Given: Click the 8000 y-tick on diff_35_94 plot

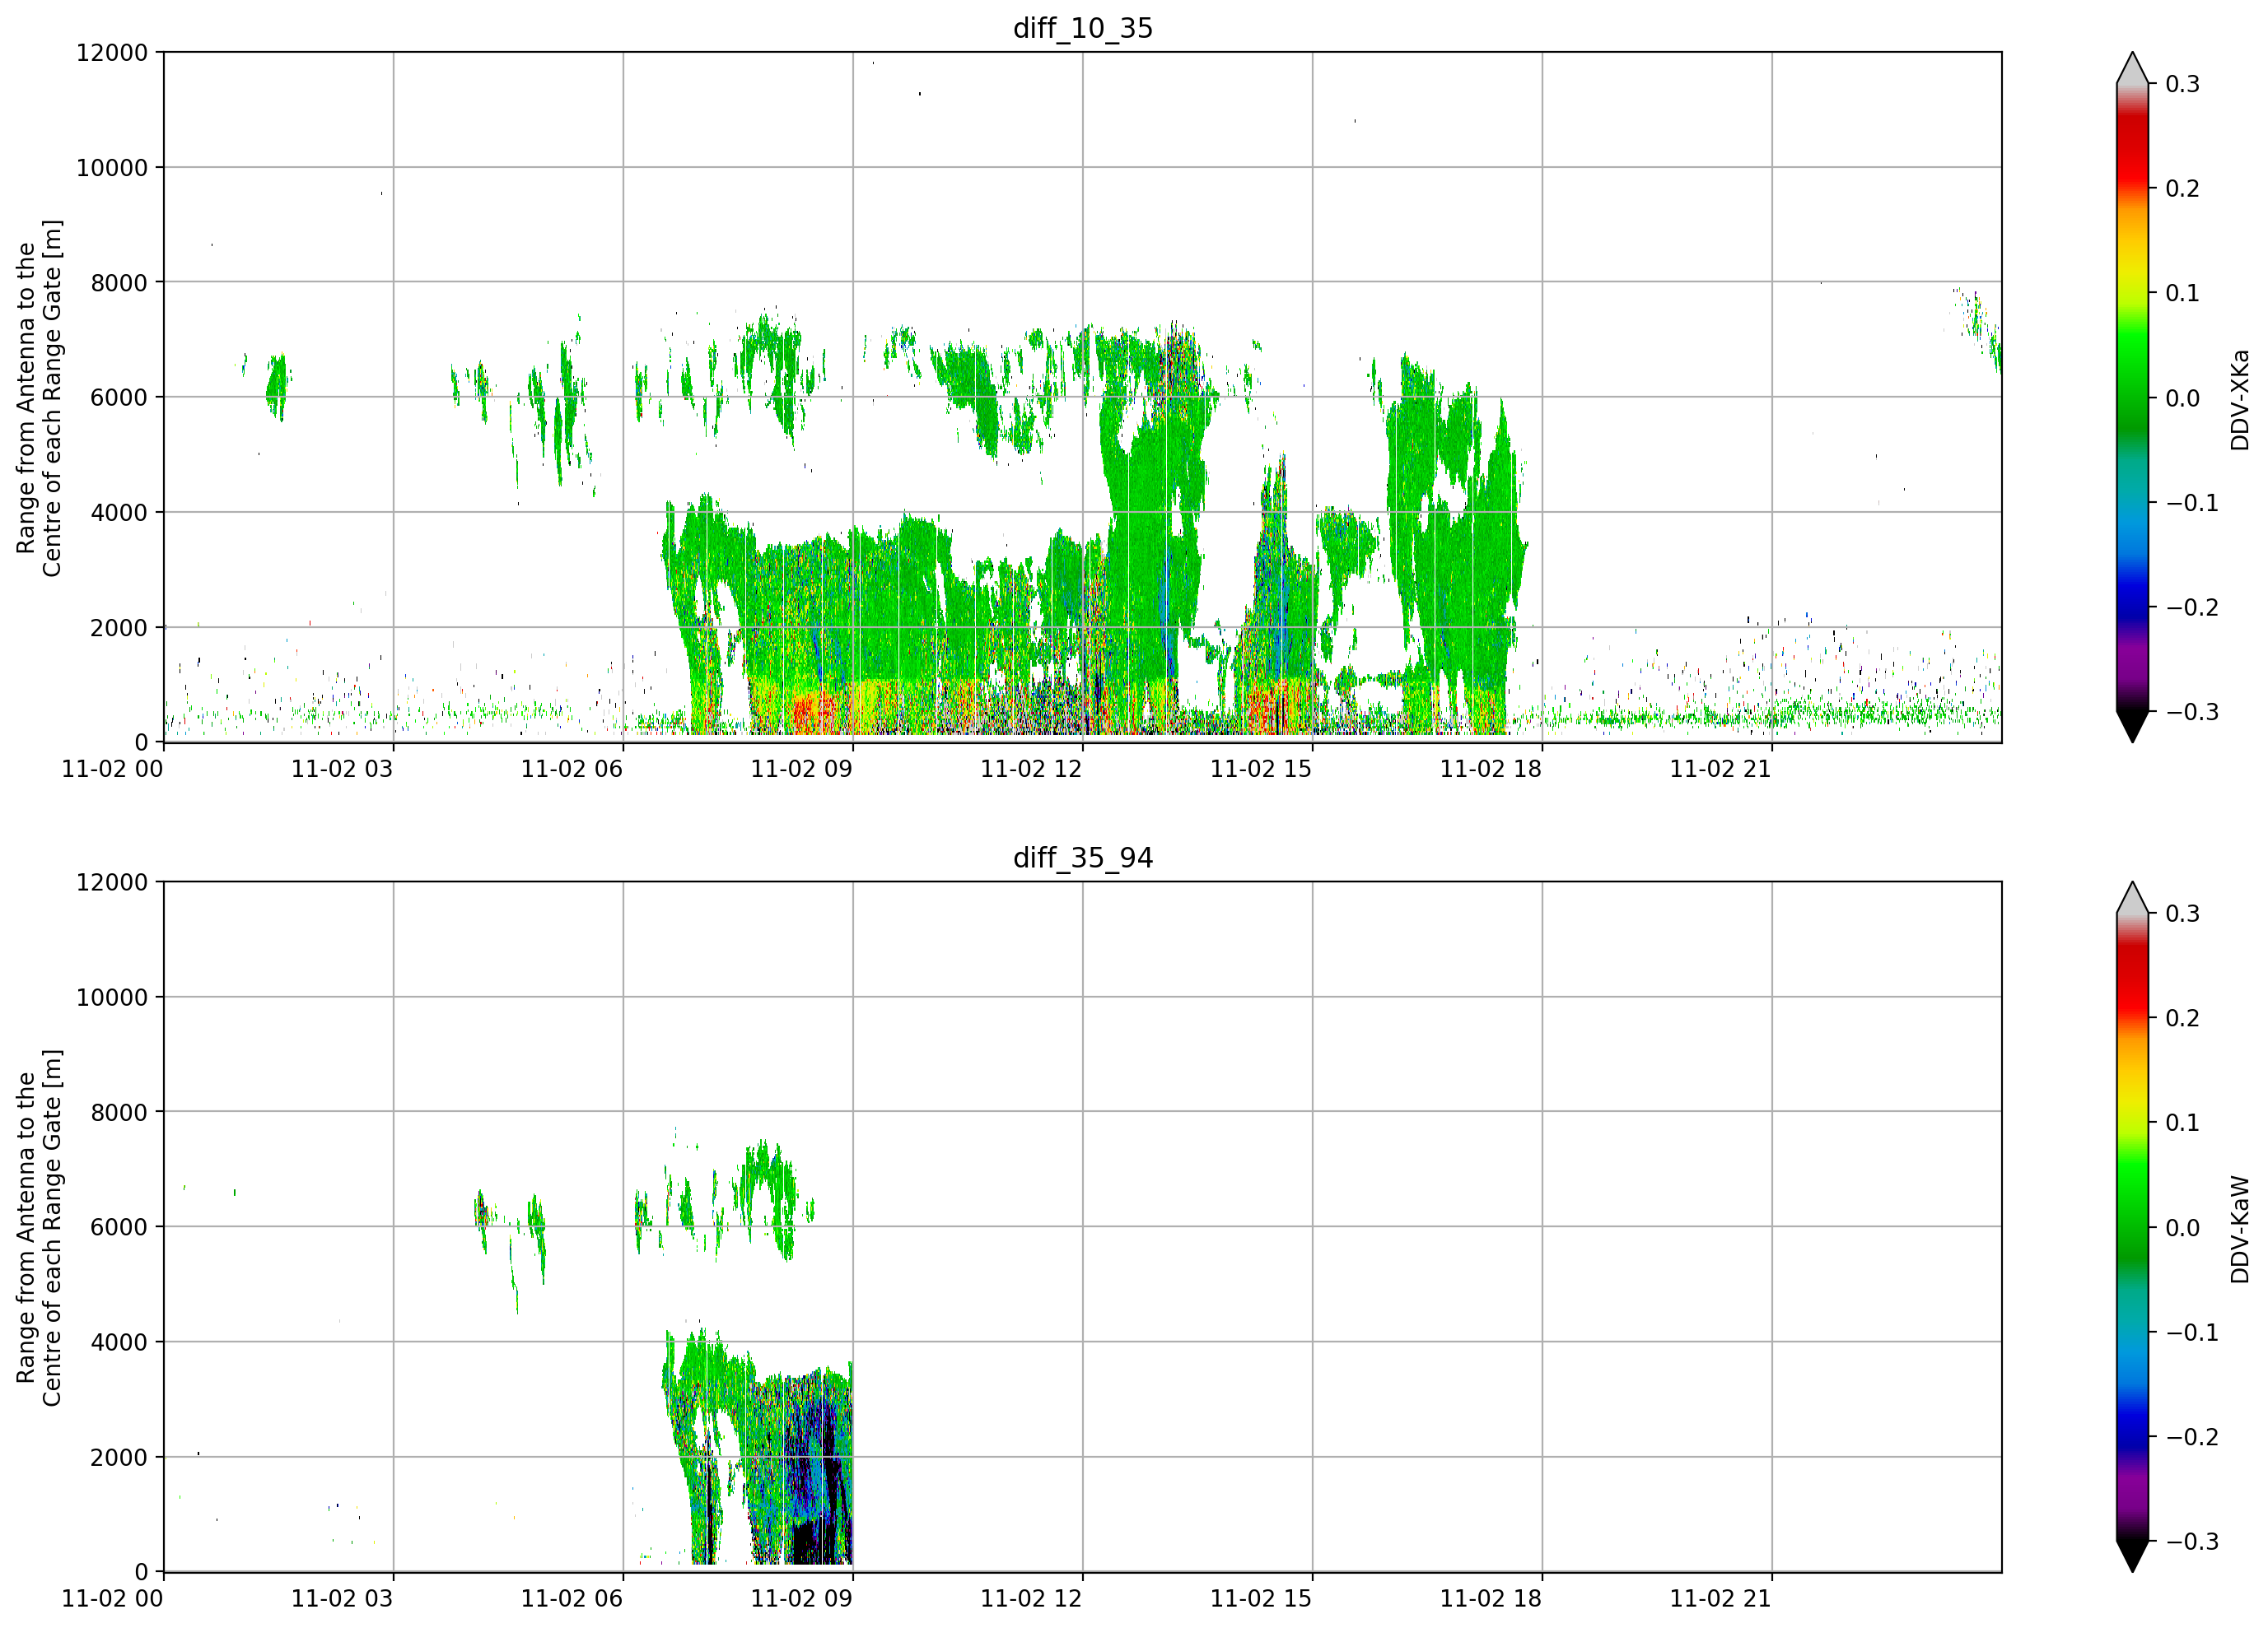Looking at the screenshot, I should 119,1112.
